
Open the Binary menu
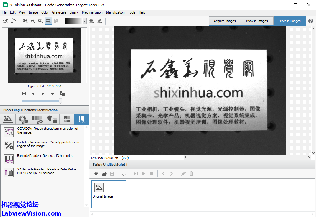click(x=74, y=12)
